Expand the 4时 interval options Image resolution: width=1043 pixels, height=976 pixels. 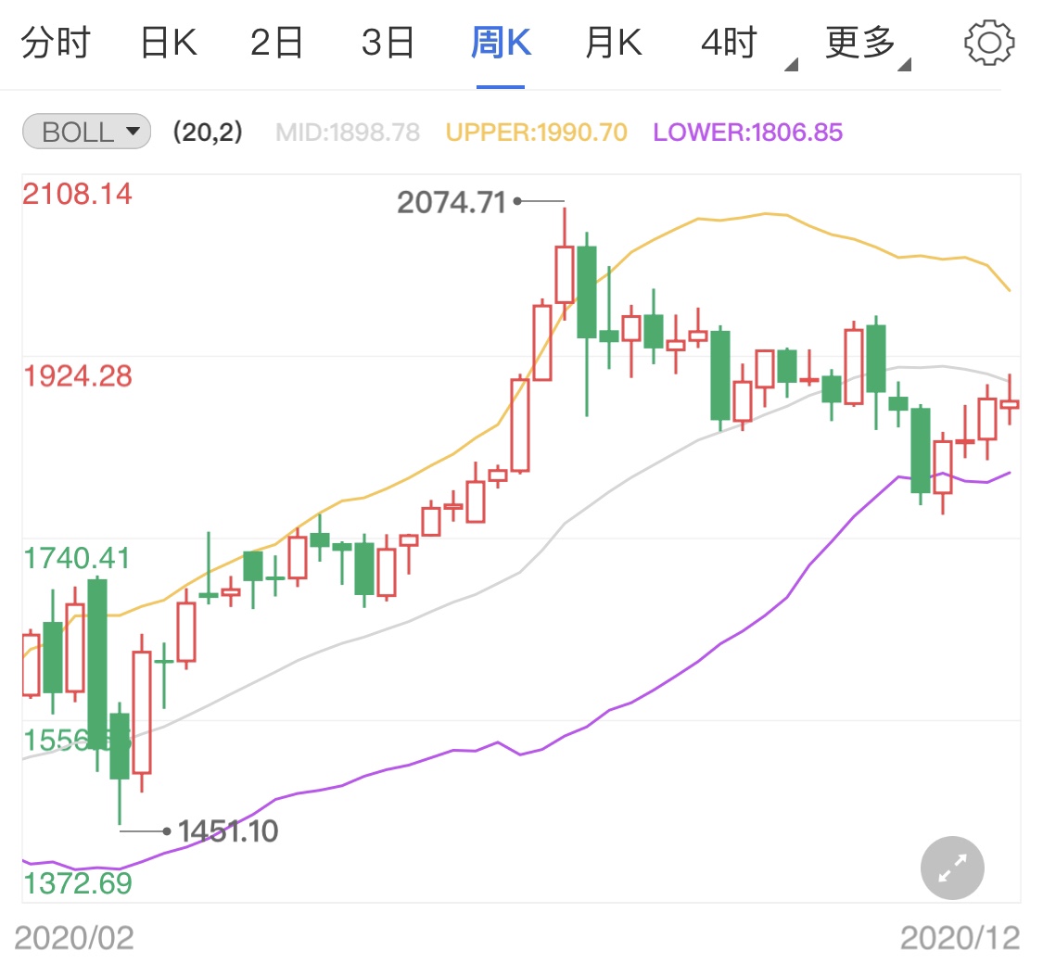(x=747, y=44)
